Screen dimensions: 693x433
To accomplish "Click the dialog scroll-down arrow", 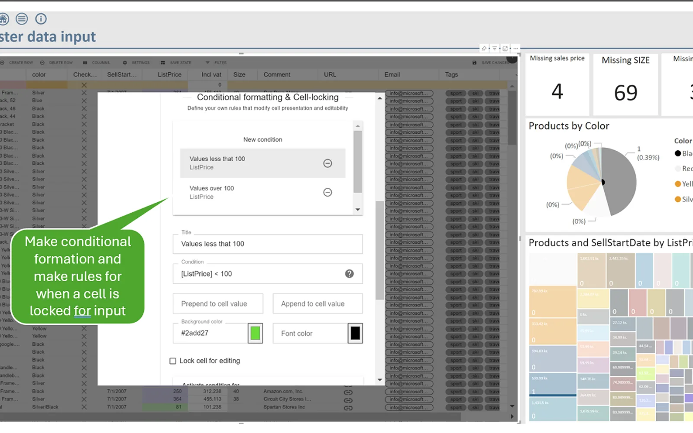I will click(380, 380).
